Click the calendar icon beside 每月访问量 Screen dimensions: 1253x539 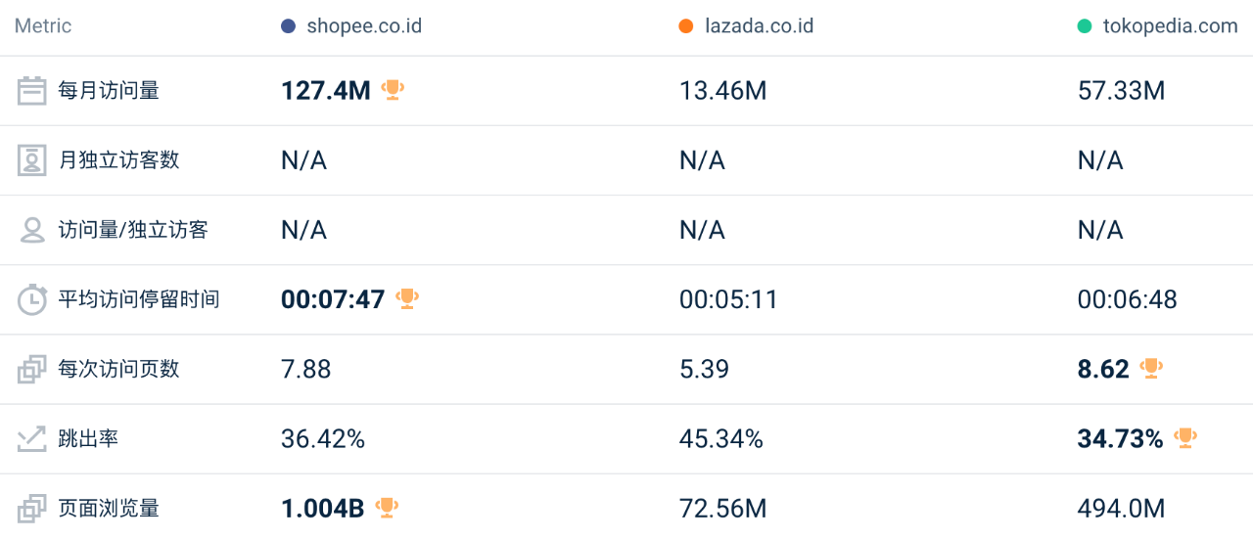click(32, 91)
